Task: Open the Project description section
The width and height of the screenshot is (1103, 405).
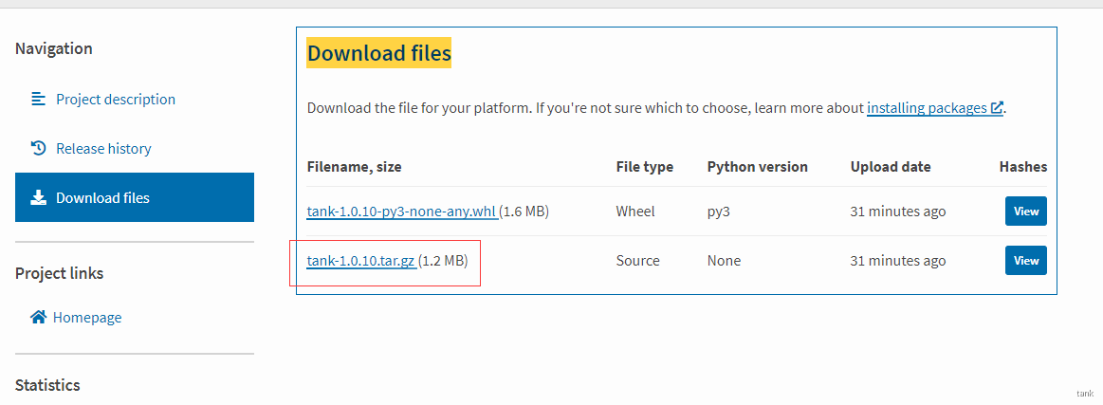Action: 115,99
